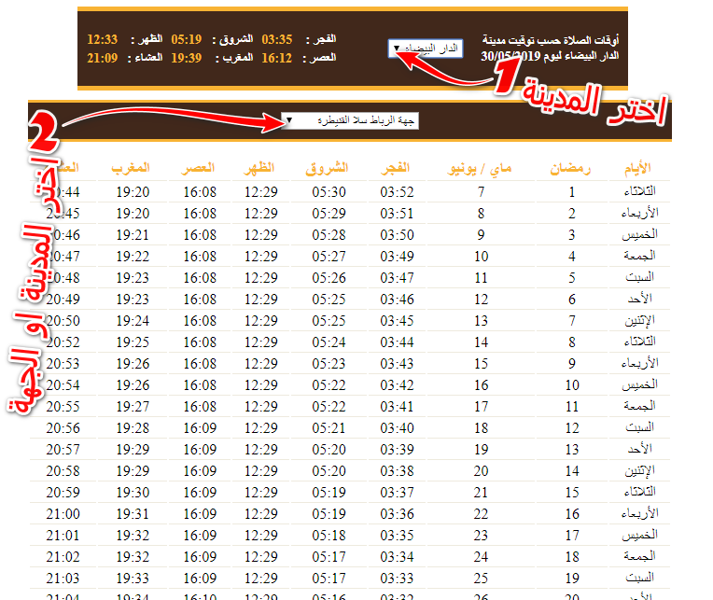The image size is (713, 600).
Task: Click the title text أوقات الصلاة حسب توقيت مدينة
Action: point(551,40)
